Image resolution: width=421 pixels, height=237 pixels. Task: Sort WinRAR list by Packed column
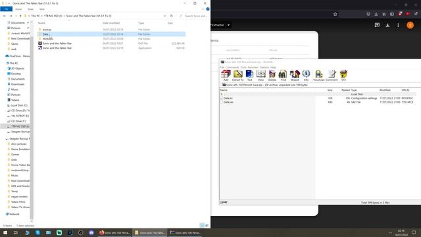pyautogui.click(x=345, y=90)
